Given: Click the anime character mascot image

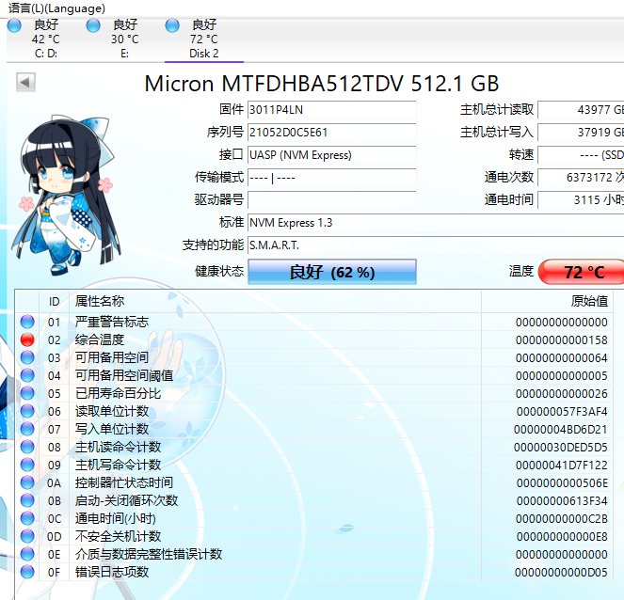Looking at the screenshot, I should [67, 195].
